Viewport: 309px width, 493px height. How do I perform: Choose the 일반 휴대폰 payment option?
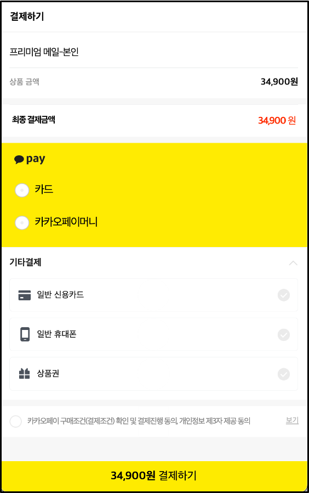point(154,334)
